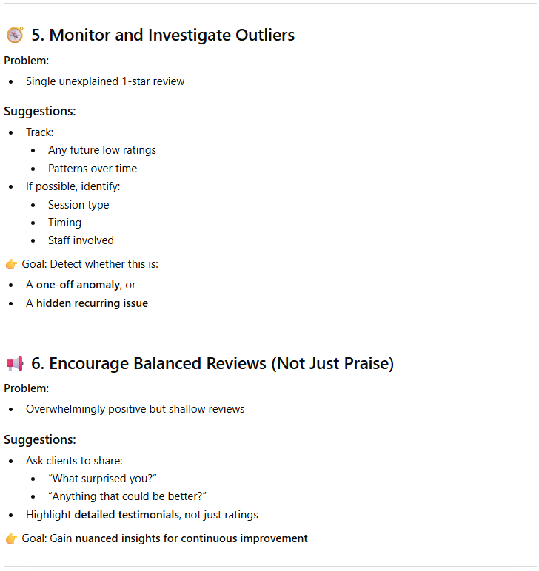
Task: Click the "nuanced insights for continuous improvement" text
Action: pyautogui.click(x=191, y=538)
